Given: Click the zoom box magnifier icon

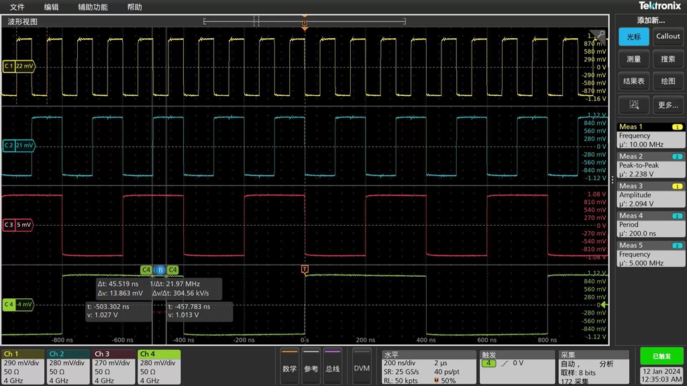Looking at the screenshot, I should [x=633, y=105].
